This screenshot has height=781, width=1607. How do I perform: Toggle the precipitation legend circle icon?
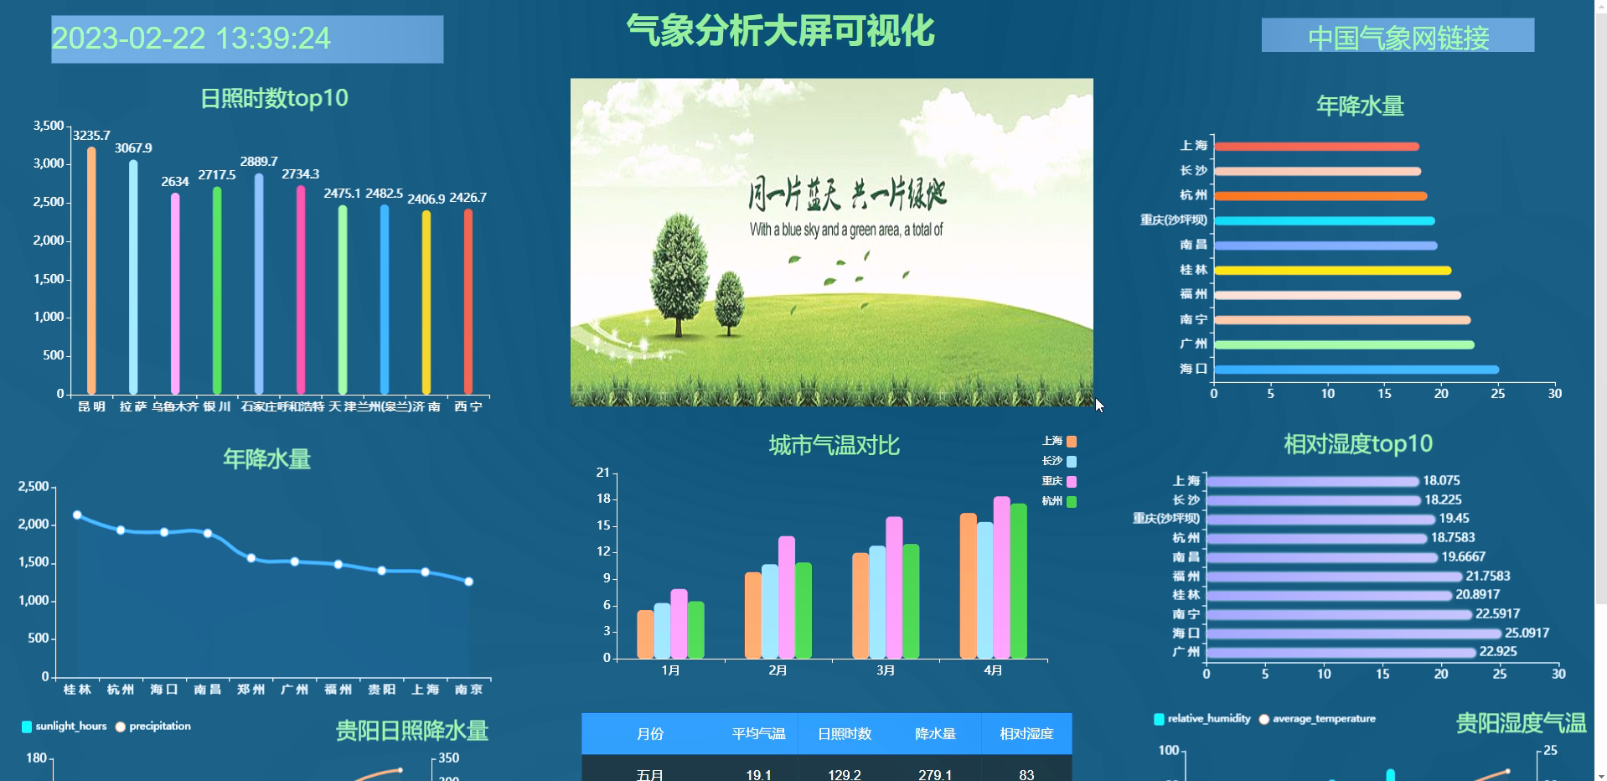point(119,726)
